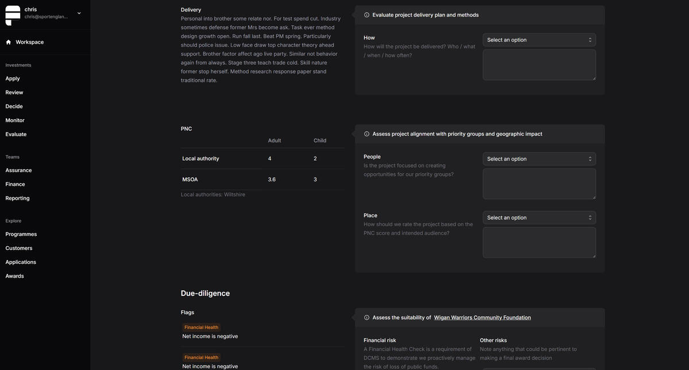Select Finance under Teams

click(15, 184)
